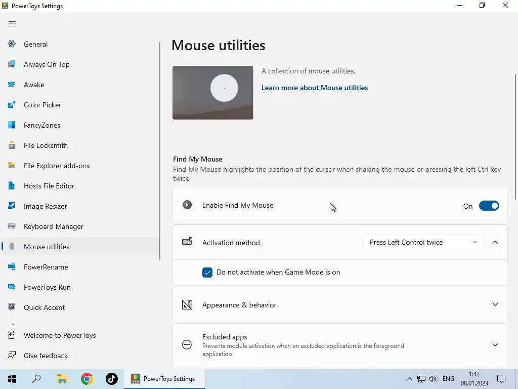
Task: Click the PowerToys Run icon
Action: (12, 287)
